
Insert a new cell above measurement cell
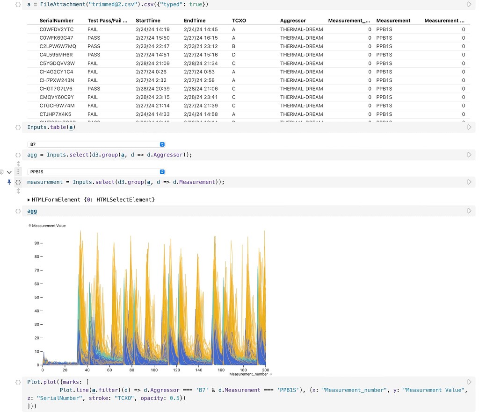(x=18, y=164)
